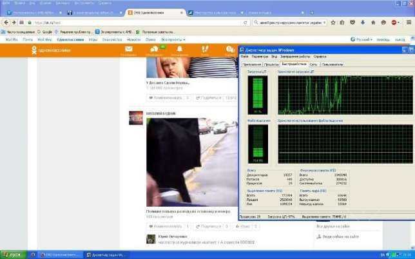Open the Firefox hamburger menu

coord(409,23)
